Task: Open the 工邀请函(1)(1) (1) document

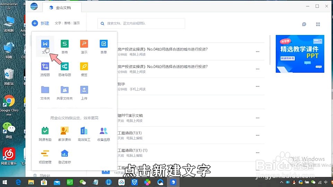Action: click(x=132, y=150)
